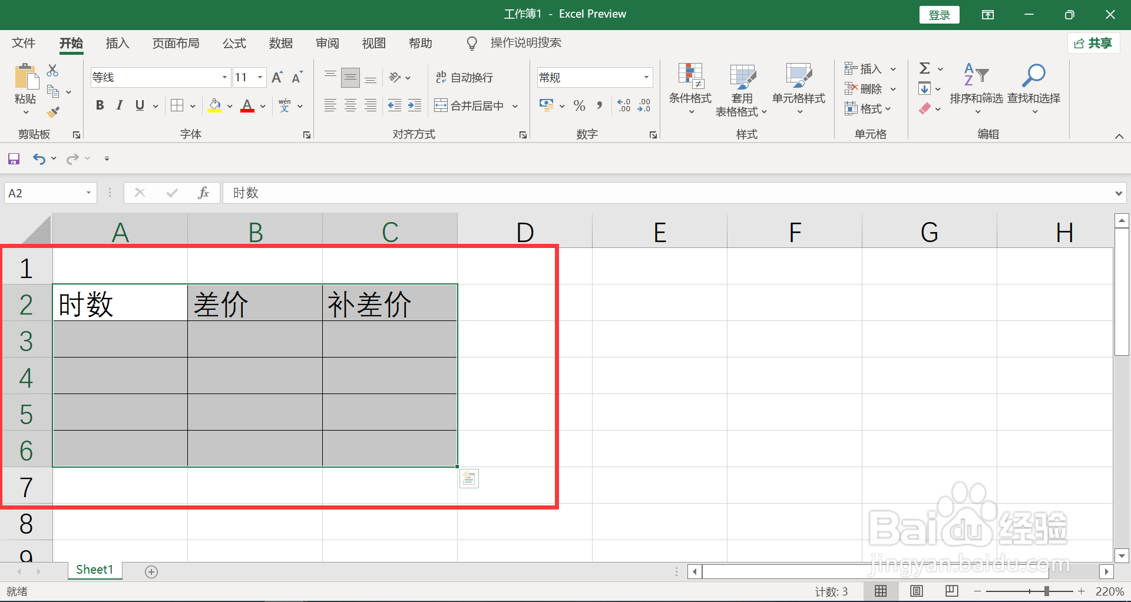Switch to Data (数据) tab
This screenshot has width=1131, height=602.
tap(281, 43)
